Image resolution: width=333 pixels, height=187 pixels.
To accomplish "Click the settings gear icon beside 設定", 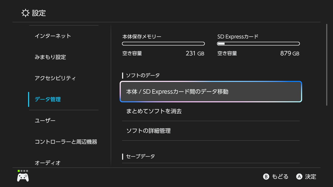I will tap(25, 13).
